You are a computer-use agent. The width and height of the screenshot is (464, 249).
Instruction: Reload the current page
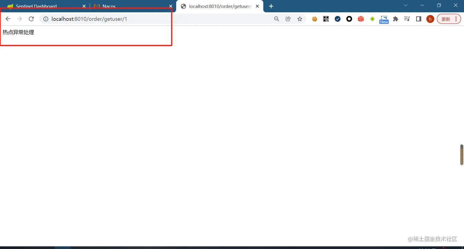pos(31,19)
